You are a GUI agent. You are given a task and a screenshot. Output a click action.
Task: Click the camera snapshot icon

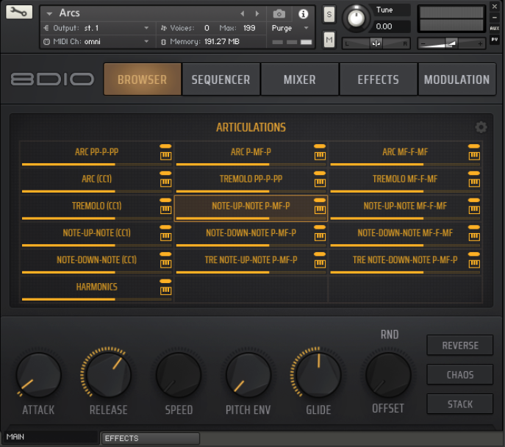point(279,14)
